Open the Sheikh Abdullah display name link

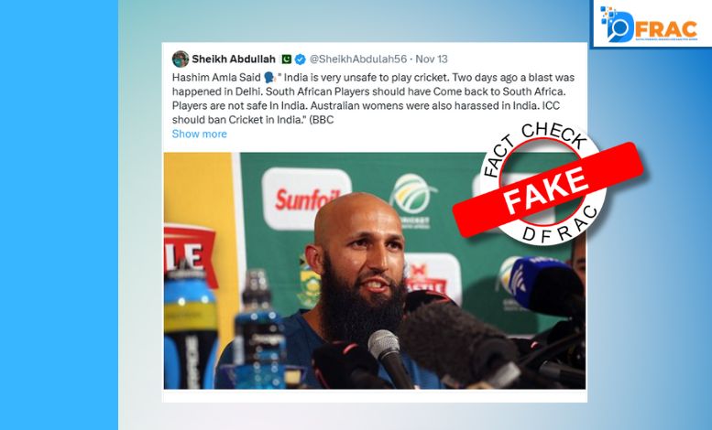tap(234, 59)
